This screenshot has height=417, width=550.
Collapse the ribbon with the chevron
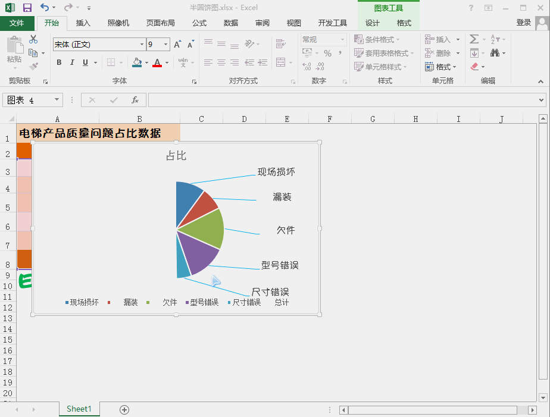tap(540, 81)
